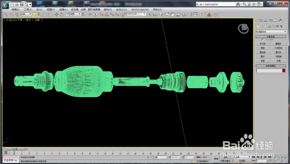Open the 工具(T) menu
The width and height of the screenshot is (290, 164).
pyautogui.click(x=28, y=10)
